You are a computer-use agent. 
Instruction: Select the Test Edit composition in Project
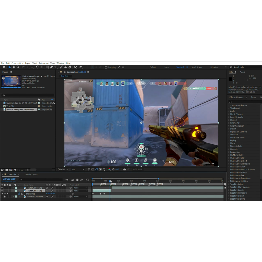click(10, 106)
